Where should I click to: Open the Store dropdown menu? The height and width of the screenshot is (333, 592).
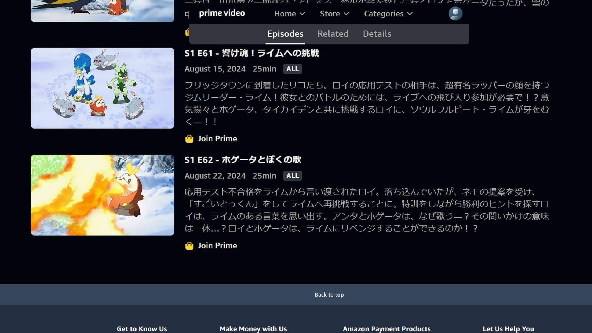(x=334, y=14)
